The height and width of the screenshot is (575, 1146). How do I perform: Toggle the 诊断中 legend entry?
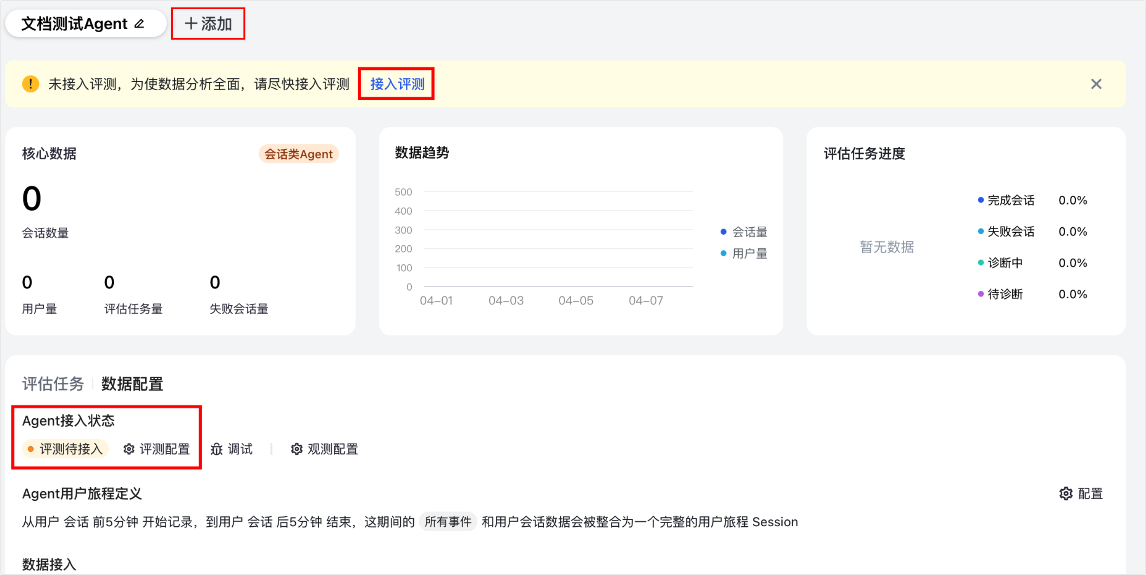click(1000, 263)
